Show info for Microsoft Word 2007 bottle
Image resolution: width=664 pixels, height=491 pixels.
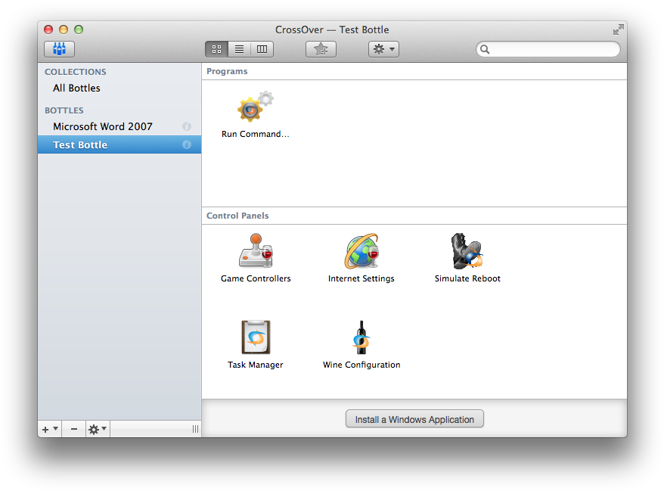click(x=187, y=127)
